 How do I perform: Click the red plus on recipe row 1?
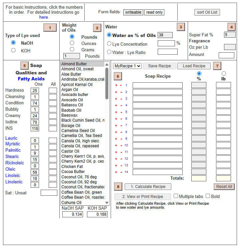pos(116,85)
